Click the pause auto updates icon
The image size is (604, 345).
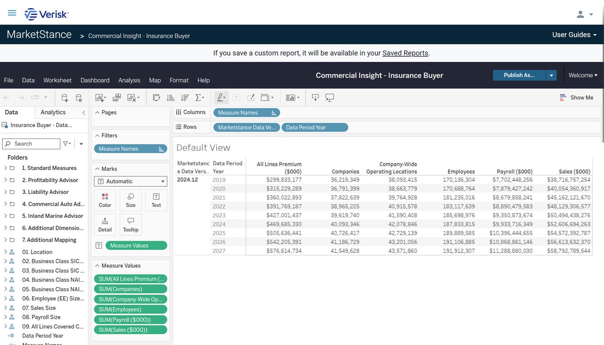pos(79,98)
